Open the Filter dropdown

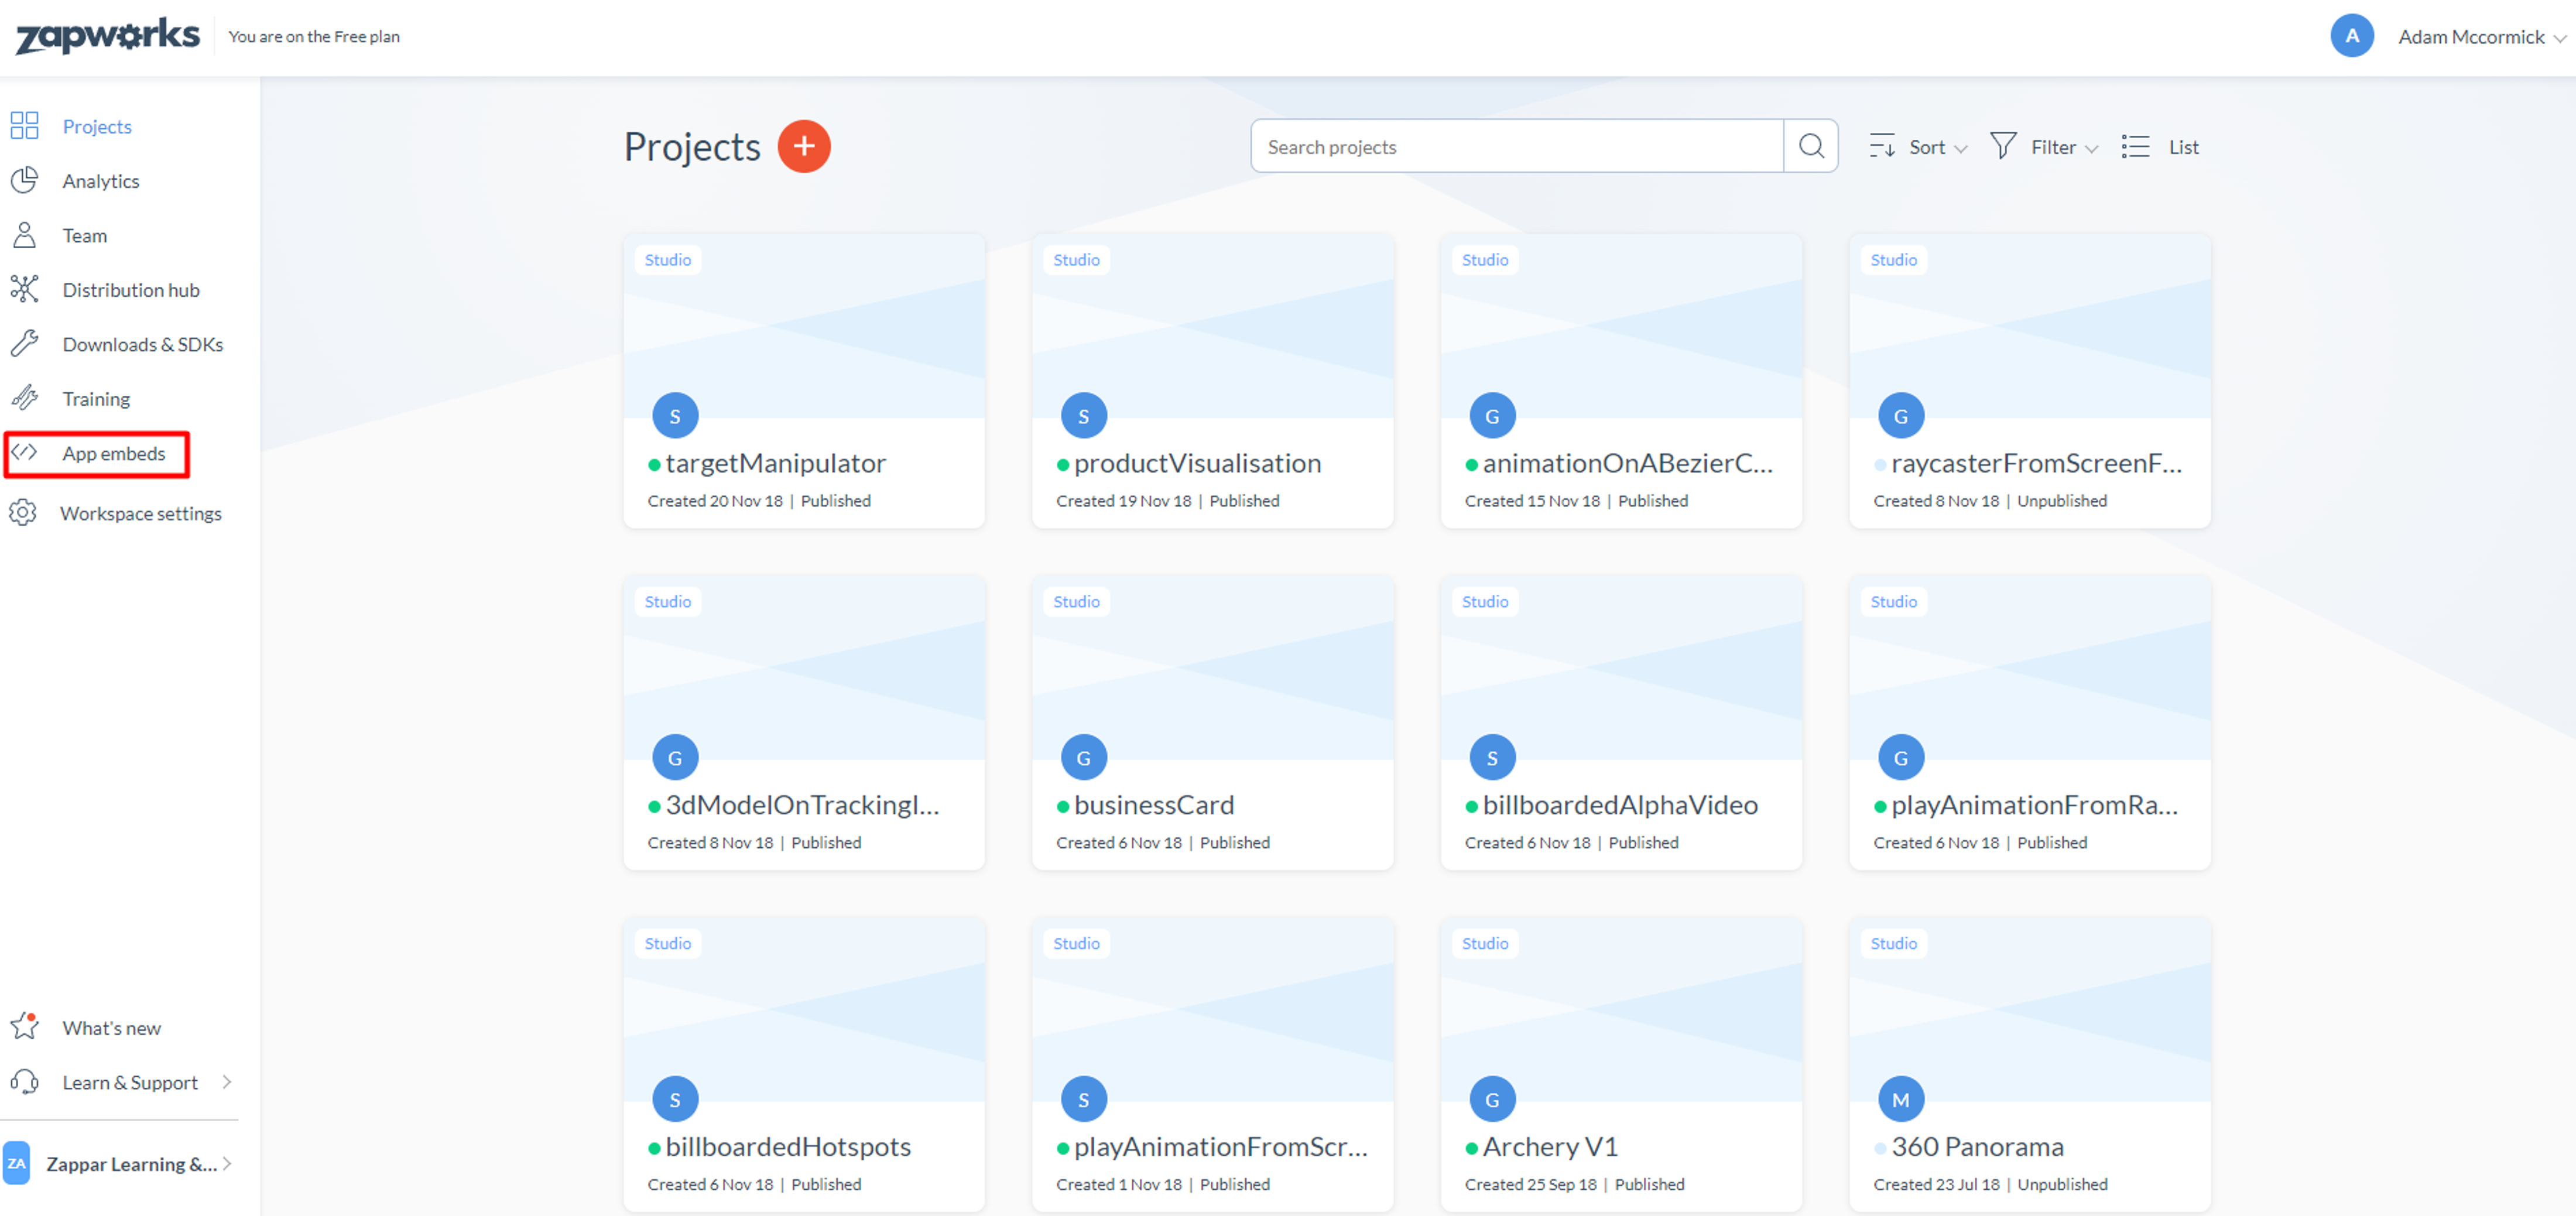coord(2044,147)
